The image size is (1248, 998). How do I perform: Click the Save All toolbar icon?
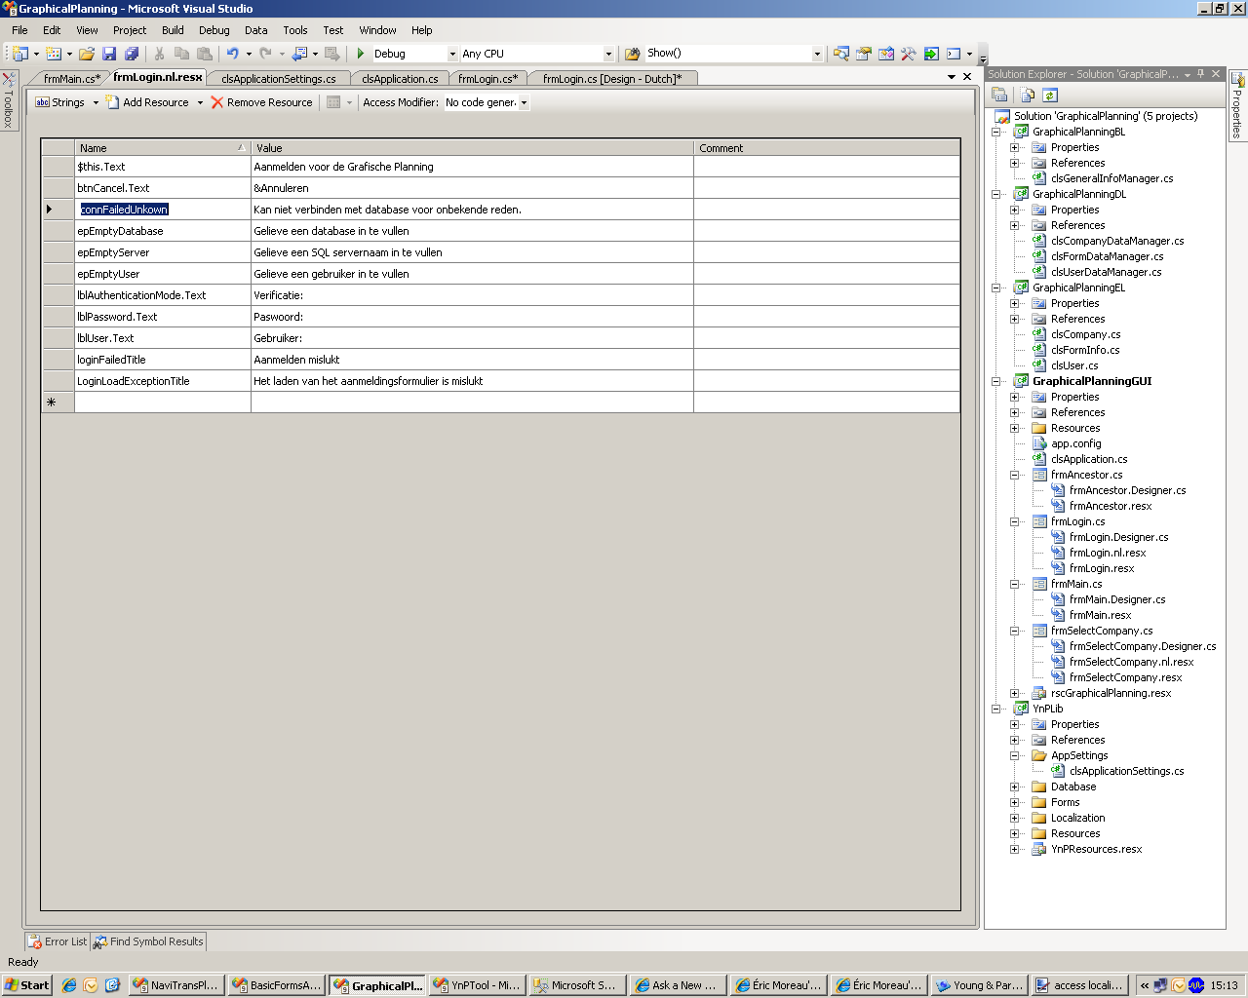[x=130, y=54]
